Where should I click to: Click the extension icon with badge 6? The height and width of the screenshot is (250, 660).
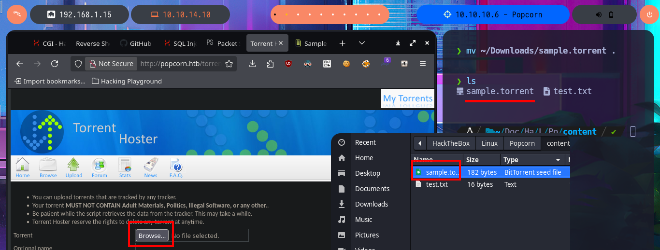(x=386, y=63)
